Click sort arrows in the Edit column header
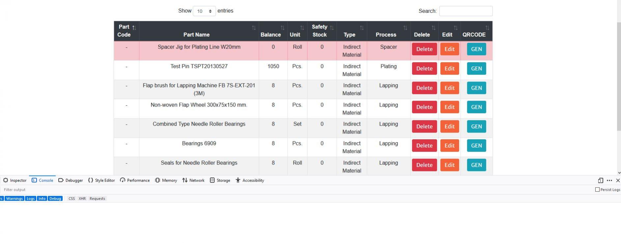The height and width of the screenshot is (243, 621). [456, 28]
